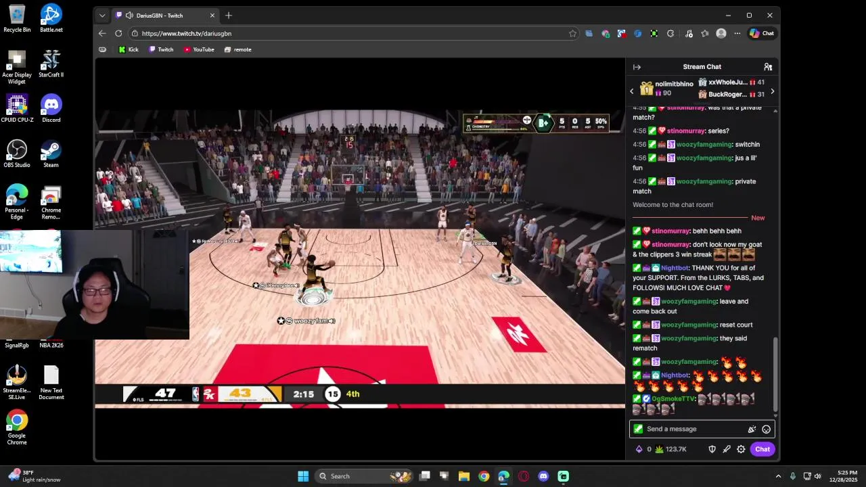Viewport: 866px width, 487px height.
Task: Open chat settings gear
Action: click(741, 449)
